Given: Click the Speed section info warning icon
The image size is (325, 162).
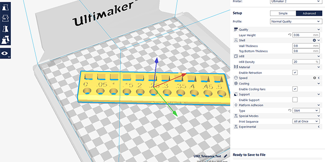Looking at the screenshot, I should point(315,78).
